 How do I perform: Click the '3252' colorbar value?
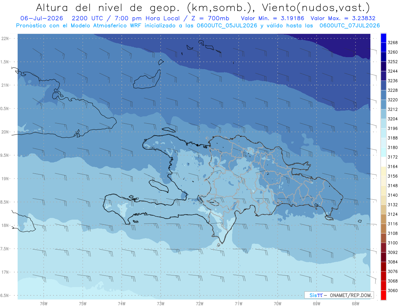tap(393, 62)
